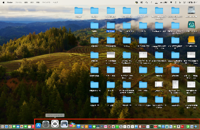This screenshot has width=200, height=130.
Task: Open the 移動 menu
Action: (38, 2)
